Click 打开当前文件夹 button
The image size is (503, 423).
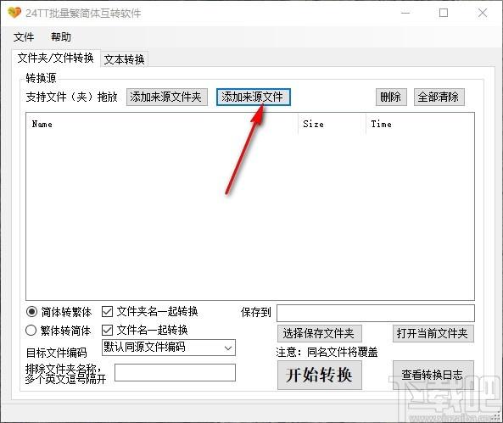point(433,333)
